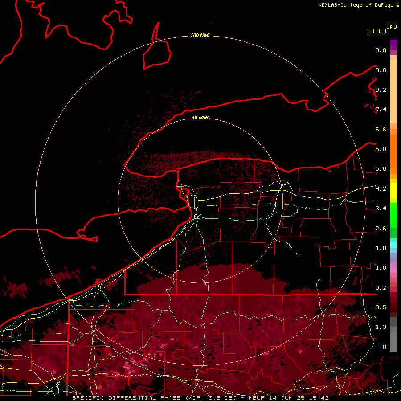This screenshot has width=401, height=401.
Task: Click the KBUF radar site identifier
Action: (x=258, y=398)
